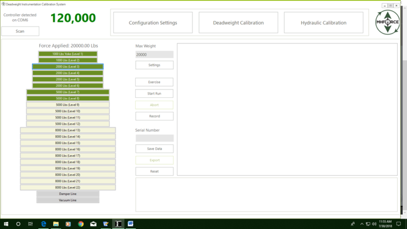Viewport: 407px width, 229px height.
Task: Click the Start Run button
Action: pos(154,94)
